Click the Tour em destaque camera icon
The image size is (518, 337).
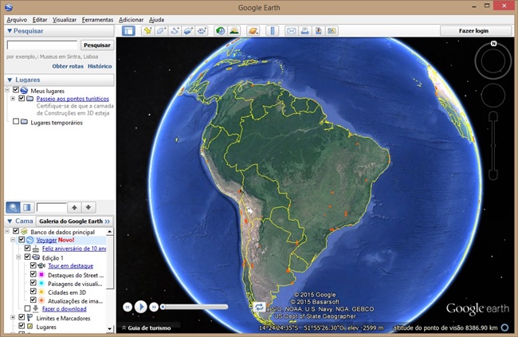(41, 265)
